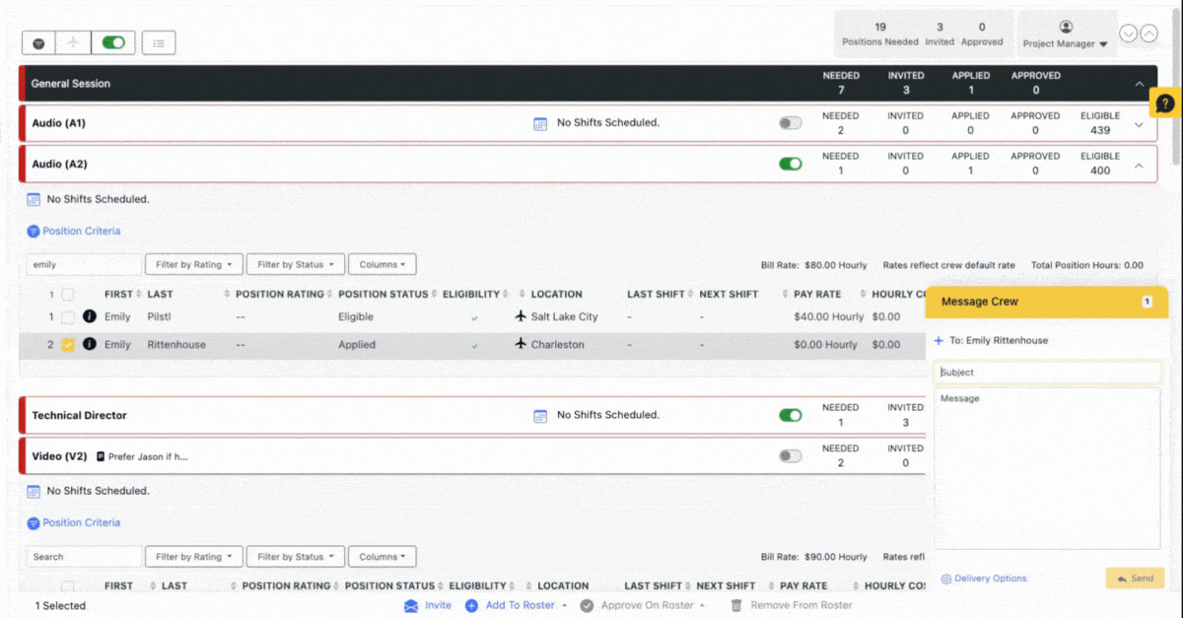Open the Project Manager dropdown
The width and height of the screenshot is (1183, 618).
1065,43
